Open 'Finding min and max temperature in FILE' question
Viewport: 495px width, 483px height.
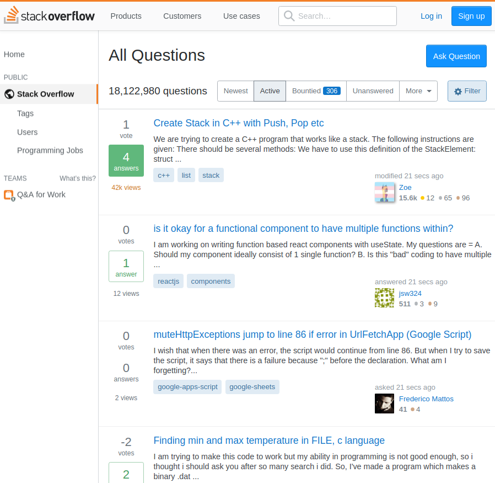269,440
